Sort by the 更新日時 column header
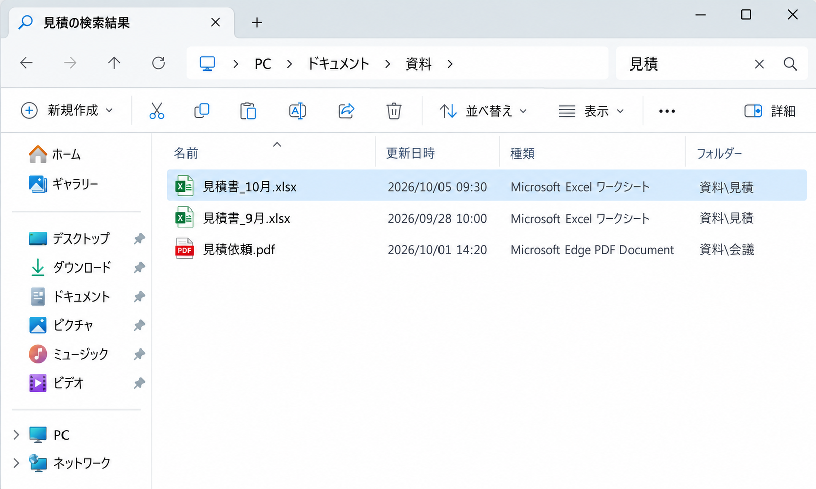Screen dimensions: 816x489 click(410, 153)
